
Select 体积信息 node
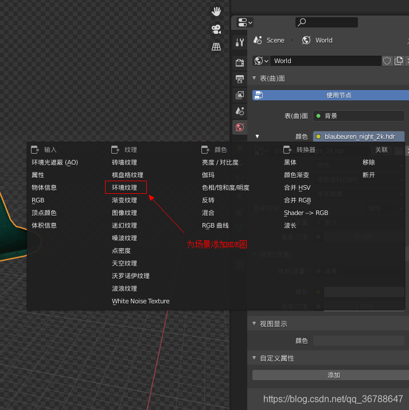[44, 225]
